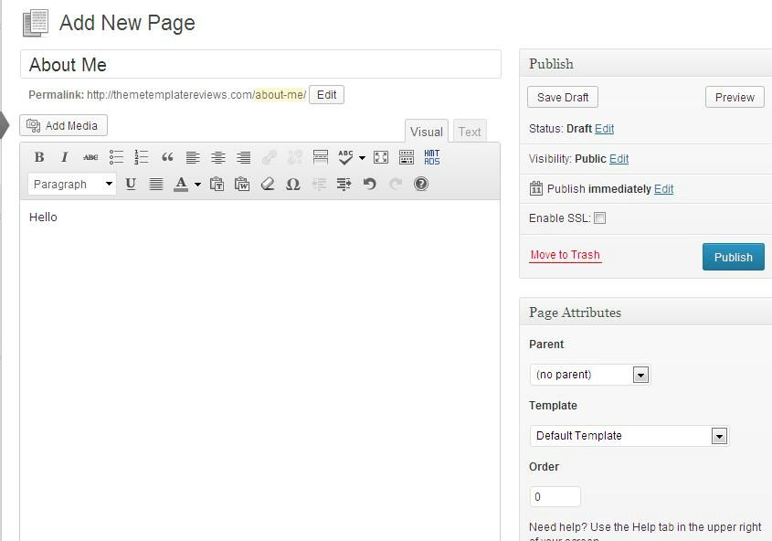
Task: Enable the SSL checkbox
Action: (599, 218)
